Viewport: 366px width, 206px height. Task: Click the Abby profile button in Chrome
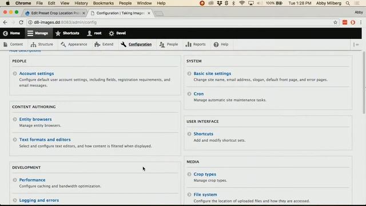coord(359,13)
